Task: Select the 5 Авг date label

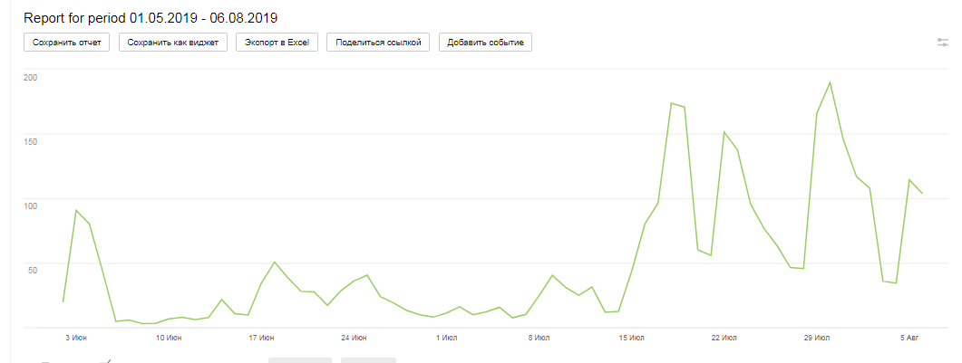Action: pyautogui.click(x=909, y=338)
